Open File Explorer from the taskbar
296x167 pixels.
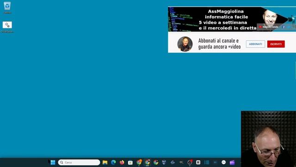105,162
